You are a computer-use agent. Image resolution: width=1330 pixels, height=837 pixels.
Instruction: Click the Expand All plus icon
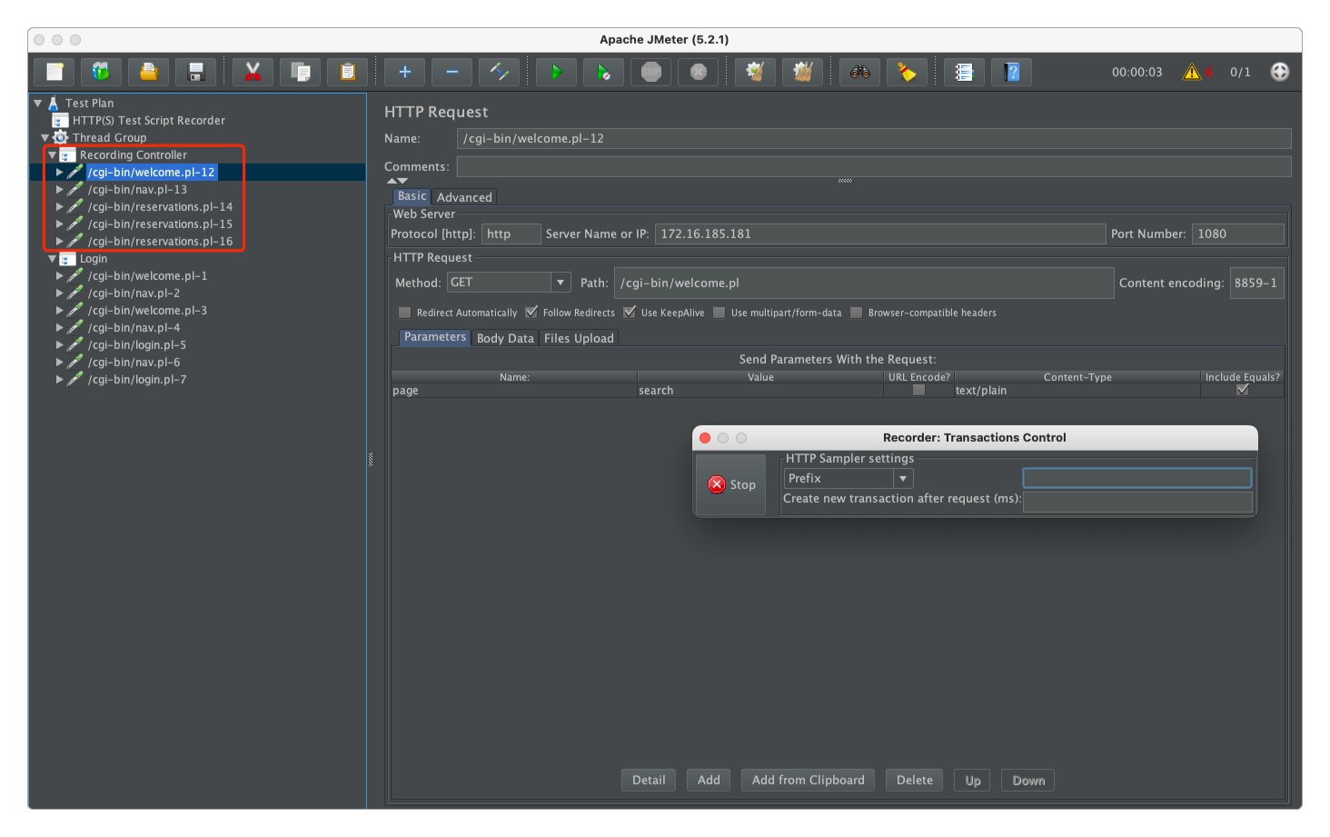pyautogui.click(x=405, y=72)
